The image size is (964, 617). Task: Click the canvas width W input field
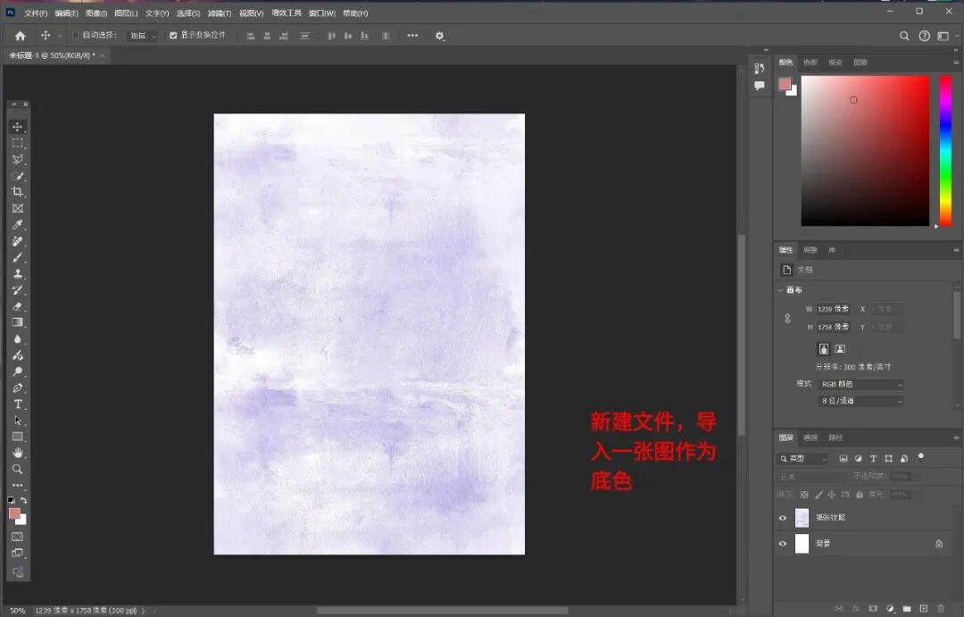[x=833, y=309]
